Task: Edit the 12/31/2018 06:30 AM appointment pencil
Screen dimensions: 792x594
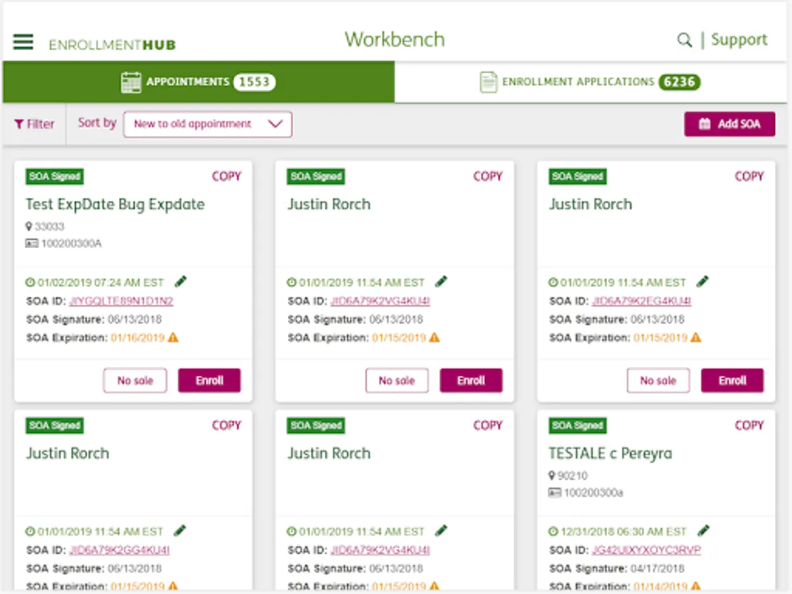Action: (x=704, y=531)
